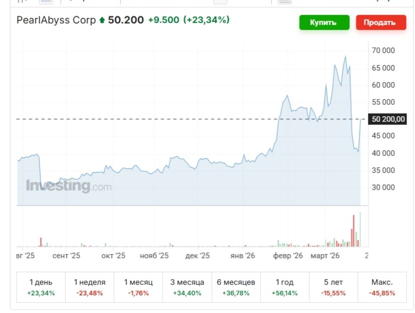Image resolution: width=415 pixels, height=313 pixels.
Task: Select the Макс. period tab
Action: pos(382,287)
